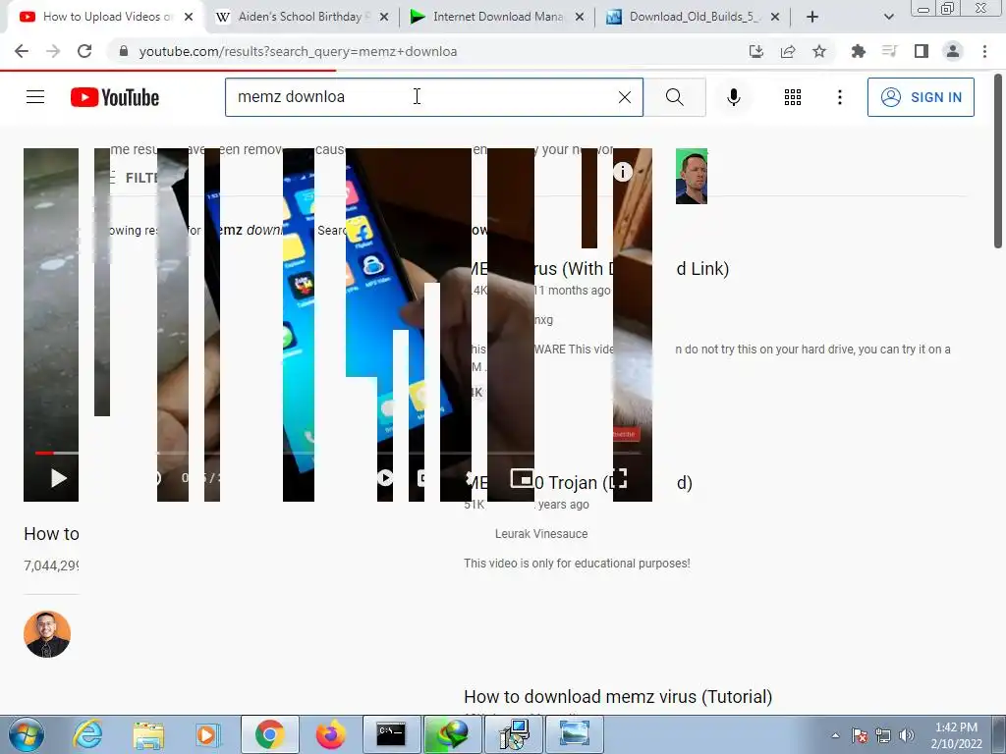The image size is (1006, 754).
Task: Close the Internet Download Manager tab
Action: (580, 18)
